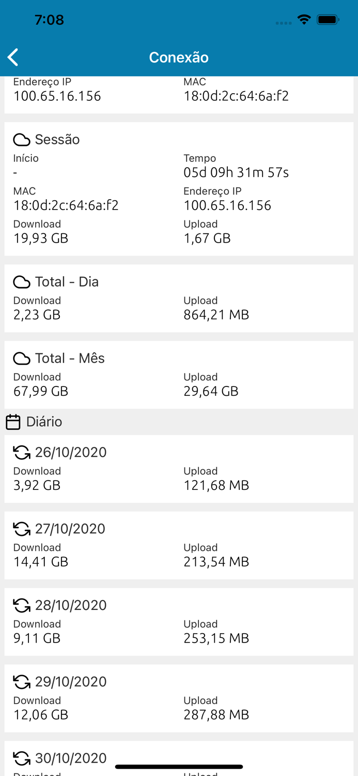Tap the back arrow in header
Image resolution: width=358 pixels, height=776 pixels.
(13, 57)
